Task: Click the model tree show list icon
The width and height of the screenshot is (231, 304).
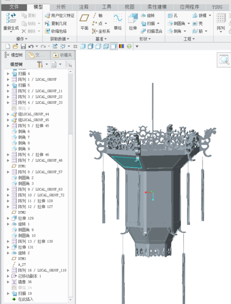Action: tap(54, 64)
